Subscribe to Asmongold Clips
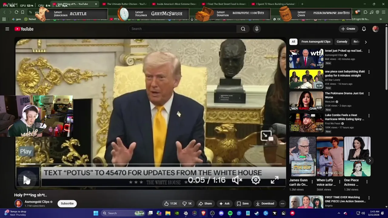The height and width of the screenshot is (218, 388). (x=67, y=203)
